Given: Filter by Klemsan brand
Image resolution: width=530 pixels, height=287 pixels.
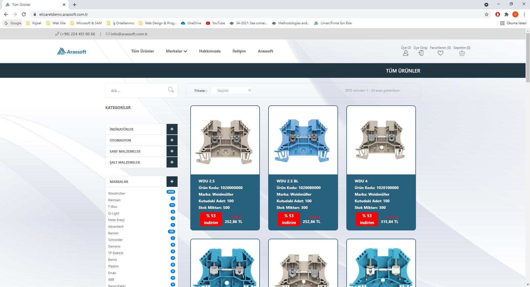Looking at the screenshot, I should (114, 200).
